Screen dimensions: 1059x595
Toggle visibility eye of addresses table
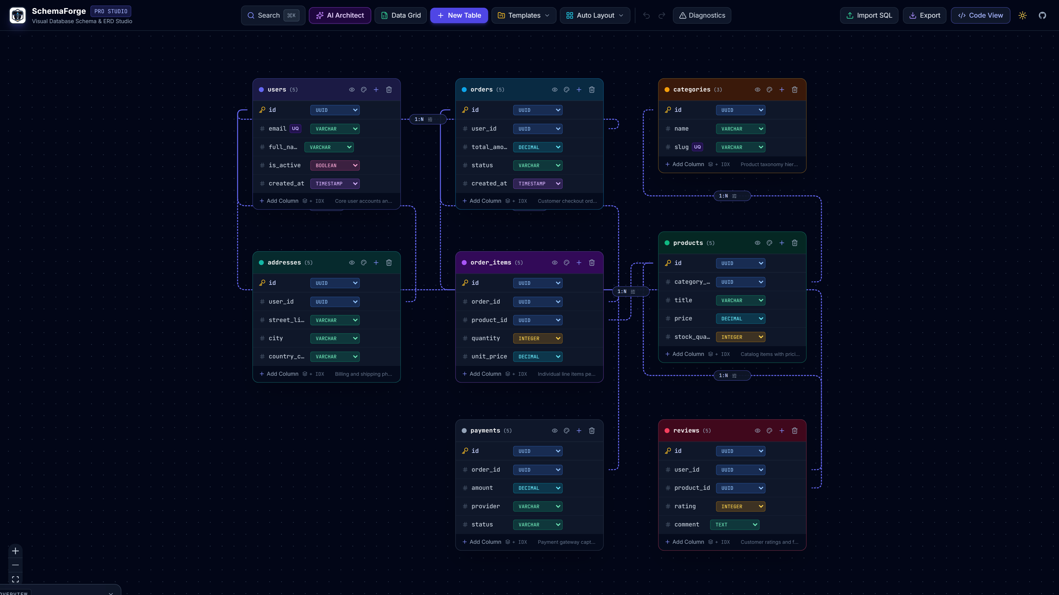pos(352,263)
